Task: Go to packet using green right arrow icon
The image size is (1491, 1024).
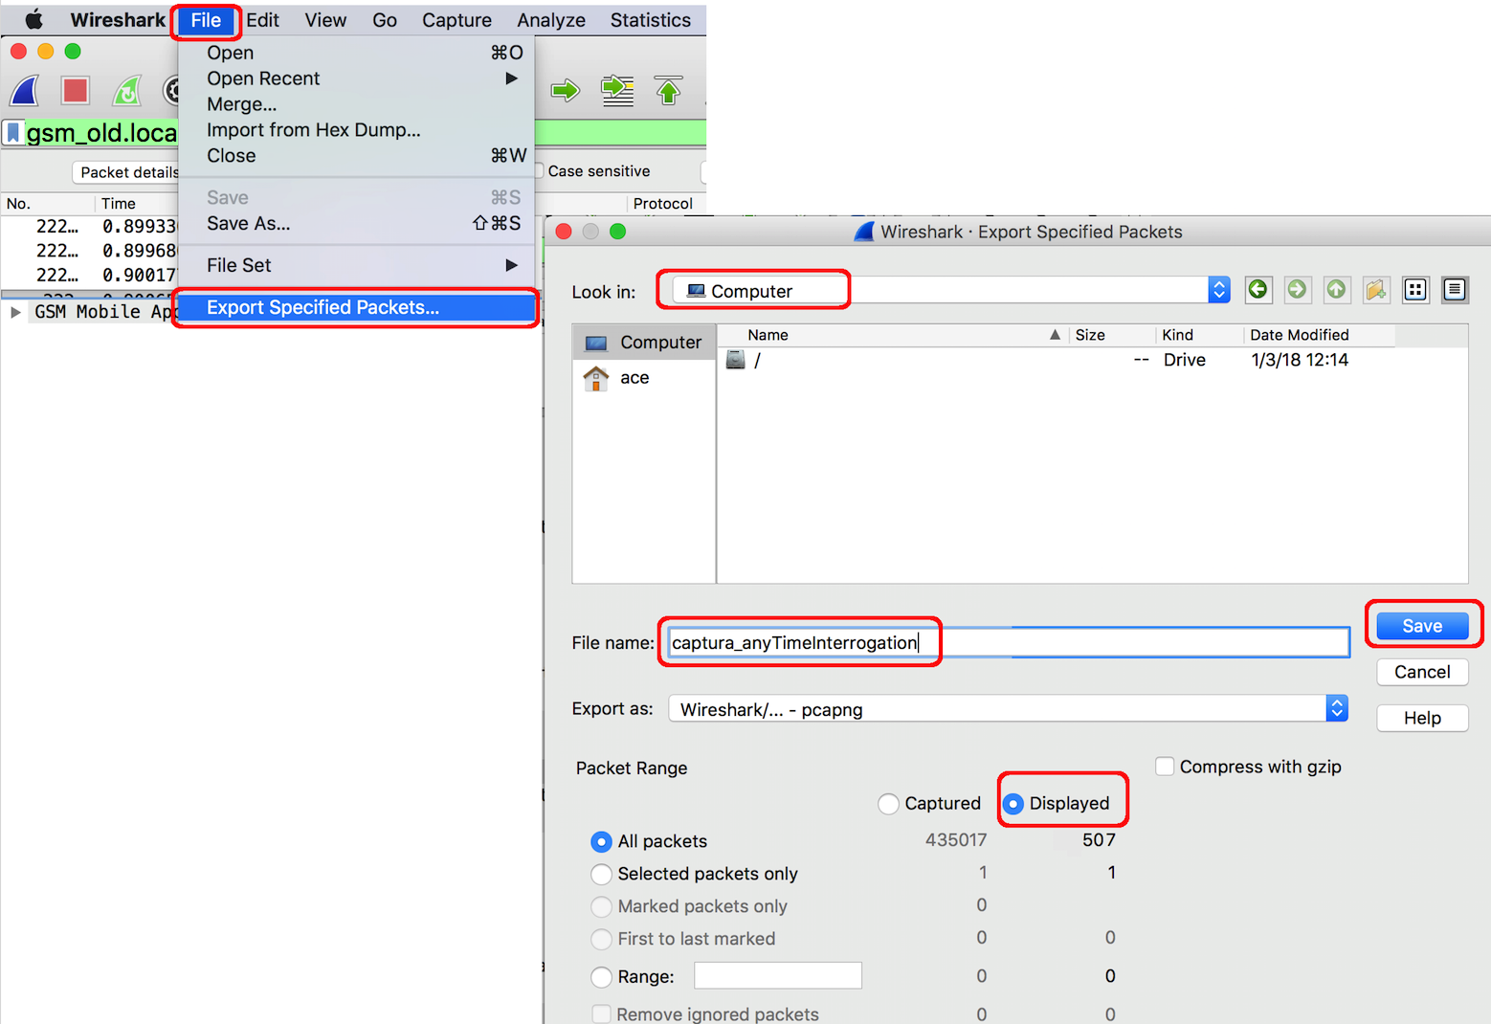Action: 566,91
